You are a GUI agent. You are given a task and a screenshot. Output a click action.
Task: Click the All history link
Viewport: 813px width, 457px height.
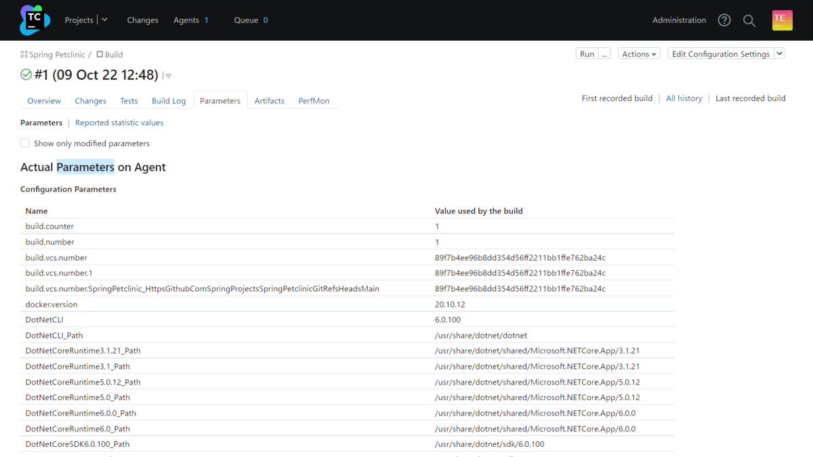pyautogui.click(x=684, y=98)
